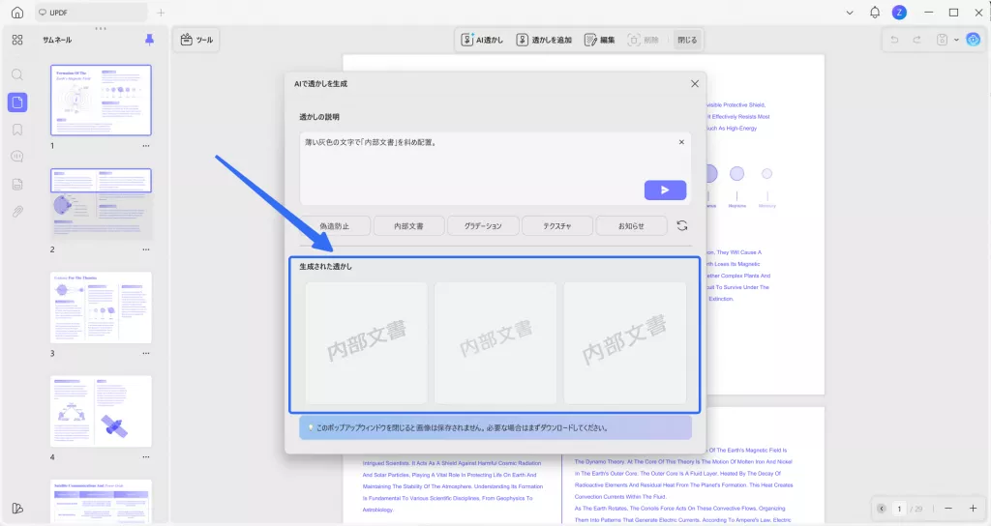Click the home icon in title bar
The height and width of the screenshot is (526, 991).
(17, 13)
